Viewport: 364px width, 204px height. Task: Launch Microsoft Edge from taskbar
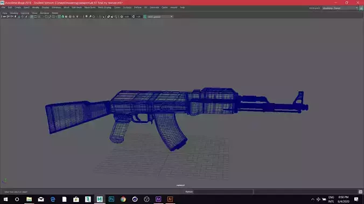click(53, 199)
